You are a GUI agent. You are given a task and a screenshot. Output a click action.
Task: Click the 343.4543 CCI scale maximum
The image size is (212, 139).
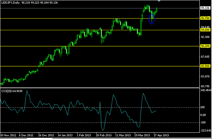(206, 90)
